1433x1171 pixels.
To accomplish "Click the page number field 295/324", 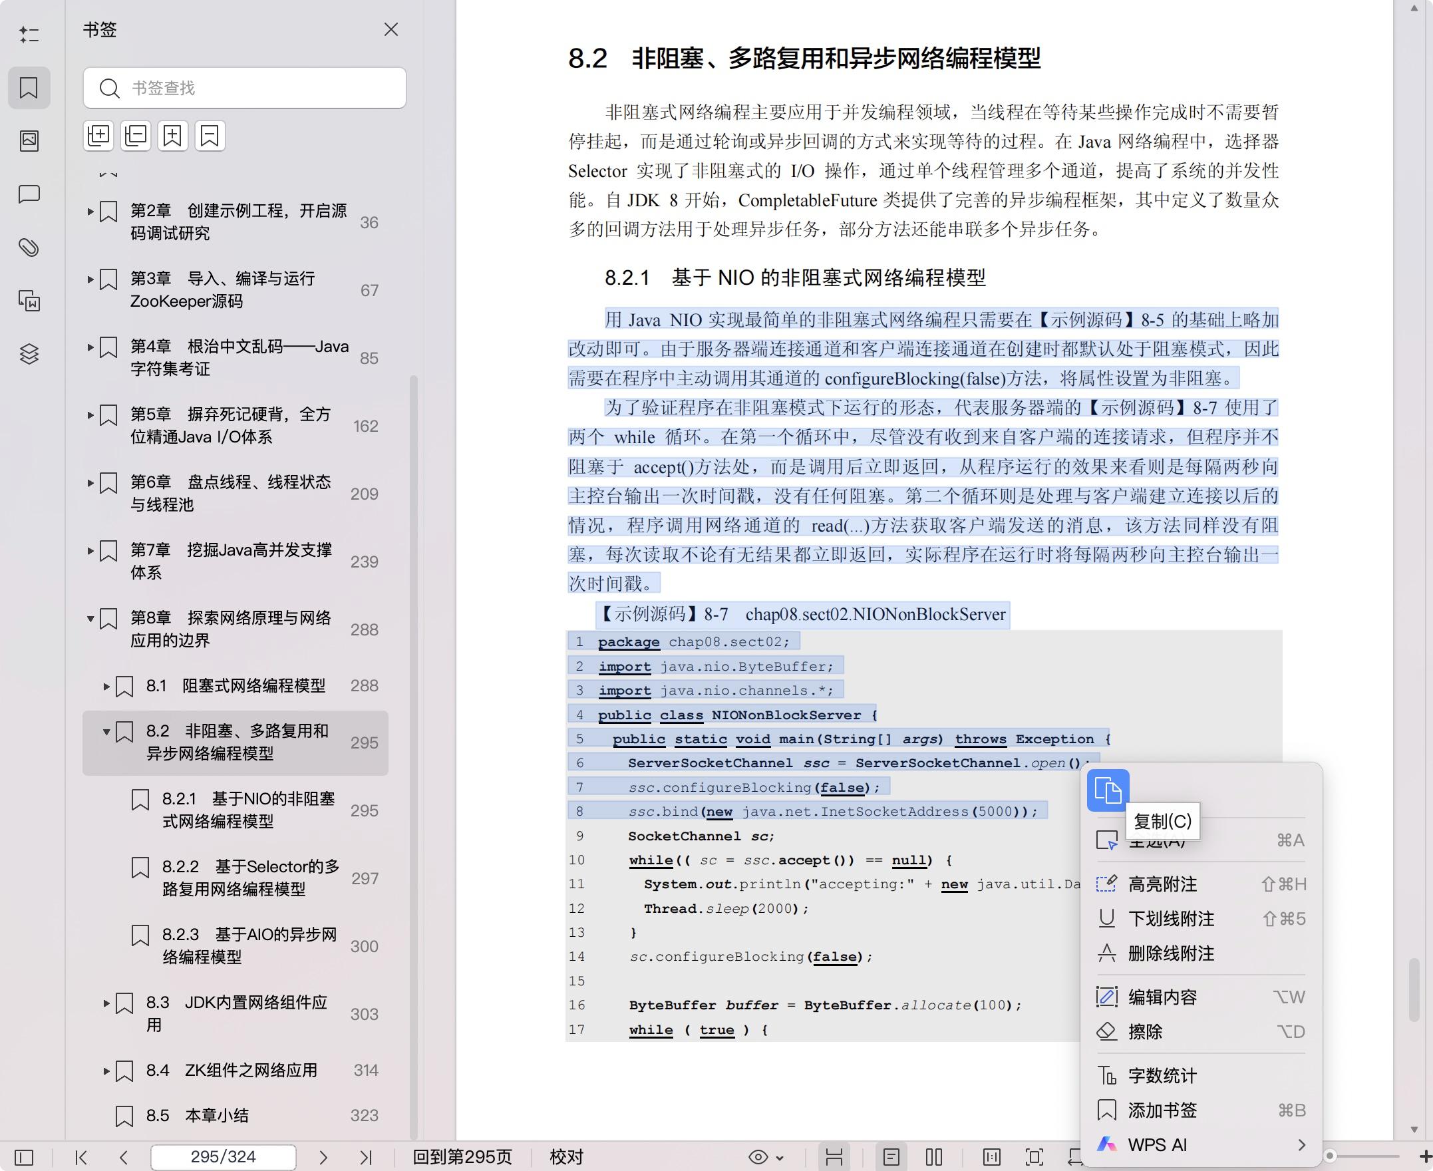I will pos(224,1158).
